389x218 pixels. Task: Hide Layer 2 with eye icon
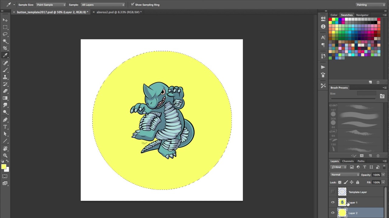pyautogui.click(x=333, y=213)
